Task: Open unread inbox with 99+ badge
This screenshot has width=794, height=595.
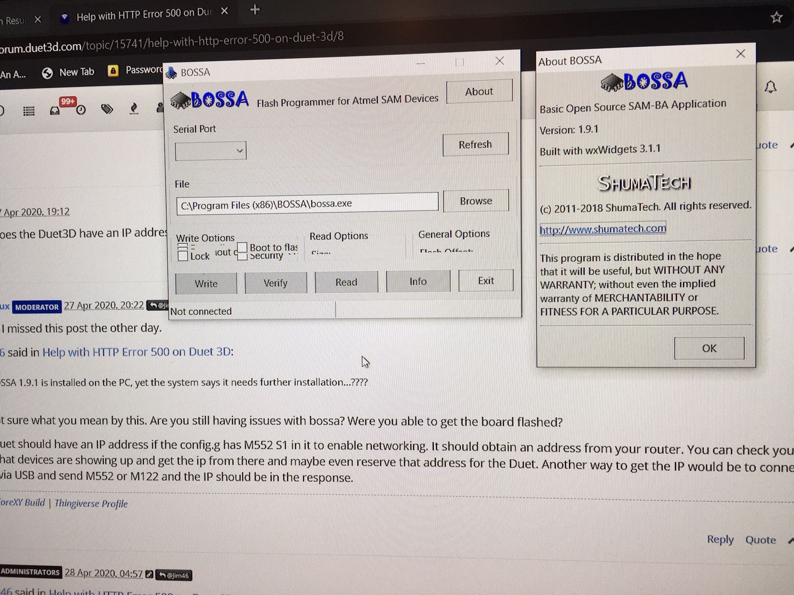Action: point(55,111)
